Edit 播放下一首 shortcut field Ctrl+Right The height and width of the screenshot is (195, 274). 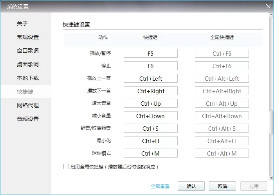point(151,91)
